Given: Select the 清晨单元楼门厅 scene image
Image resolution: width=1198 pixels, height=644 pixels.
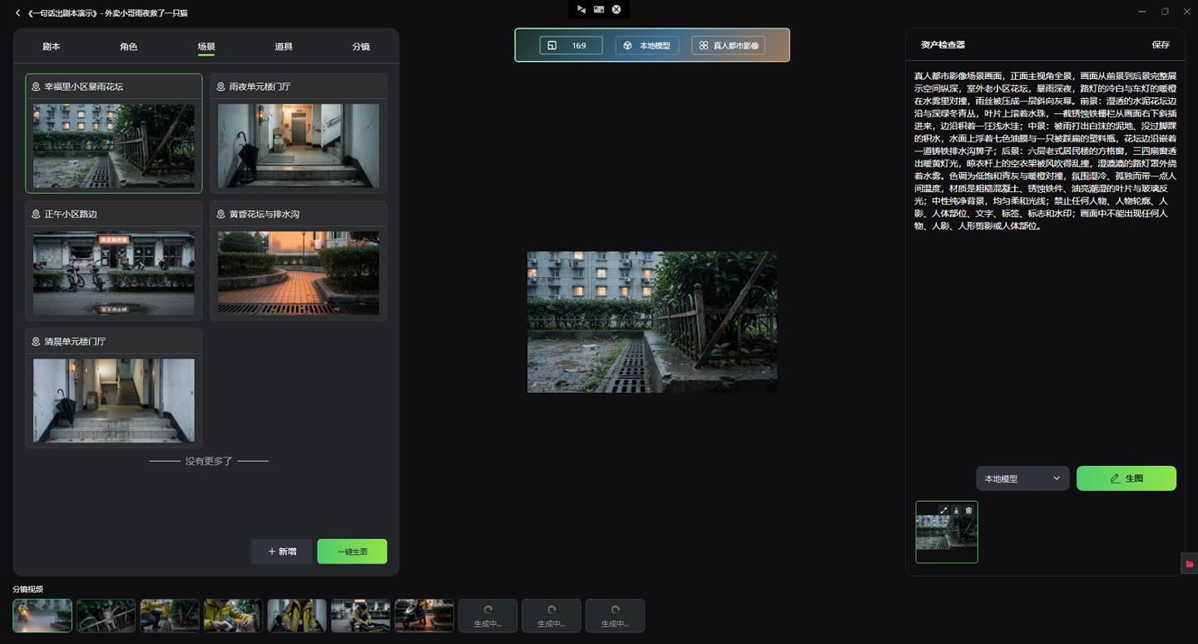Looking at the screenshot, I should click(114, 400).
